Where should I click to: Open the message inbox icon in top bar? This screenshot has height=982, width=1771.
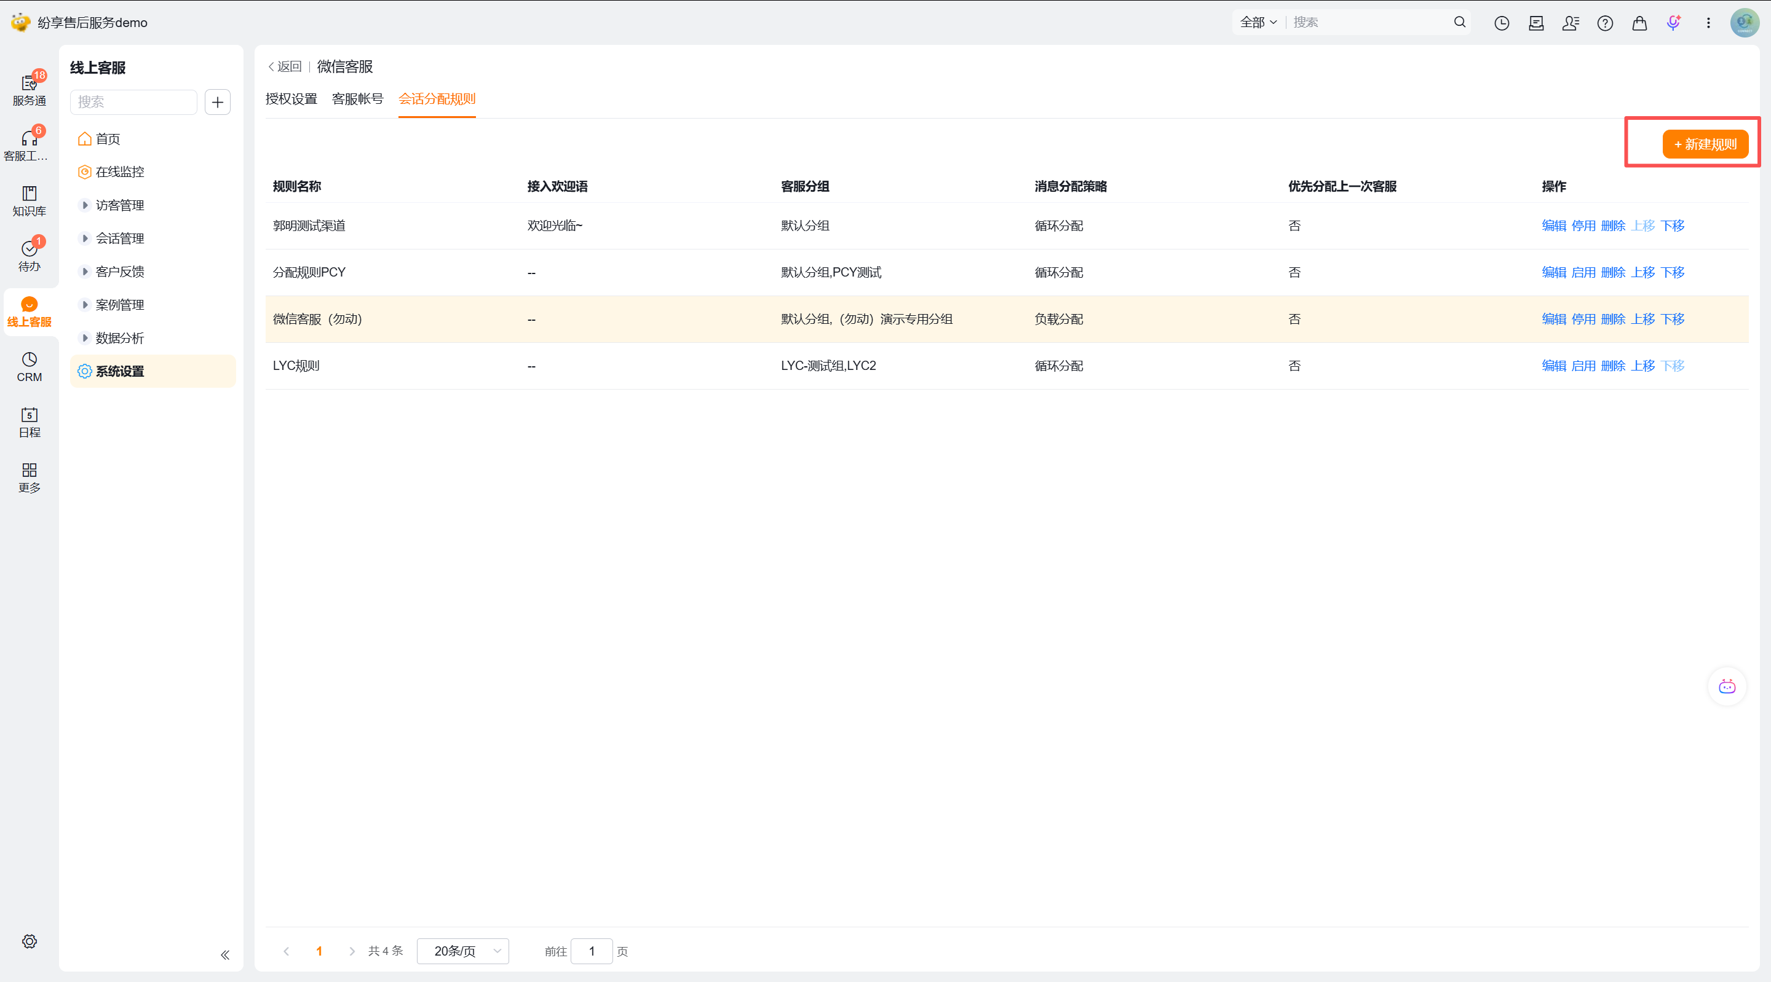point(1536,23)
